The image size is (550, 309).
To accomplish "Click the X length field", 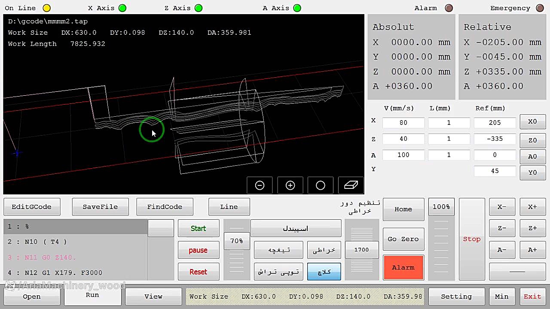I will [449, 123].
